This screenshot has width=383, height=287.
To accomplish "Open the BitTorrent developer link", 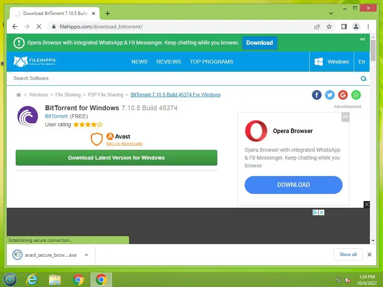I will 56,116.
